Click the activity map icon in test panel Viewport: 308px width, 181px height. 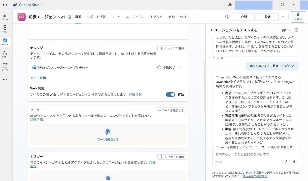pyautogui.click(x=284, y=30)
